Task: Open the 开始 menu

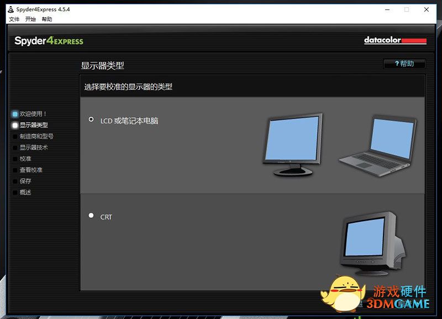Action: pos(30,19)
